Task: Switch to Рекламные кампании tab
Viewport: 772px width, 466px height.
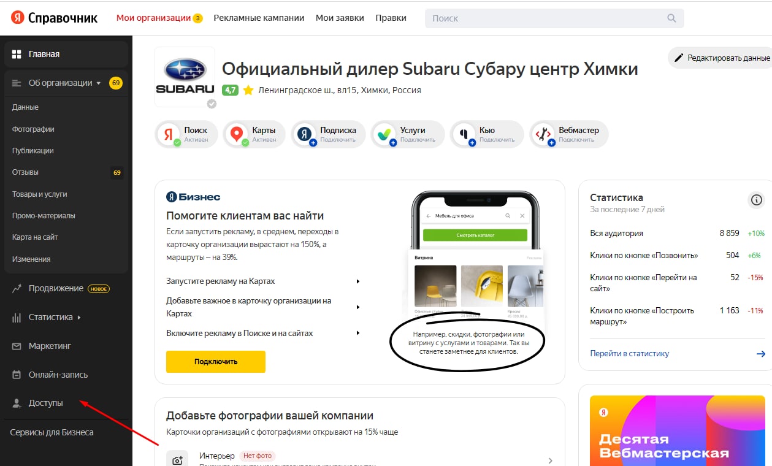Action: click(x=259, y=18)
